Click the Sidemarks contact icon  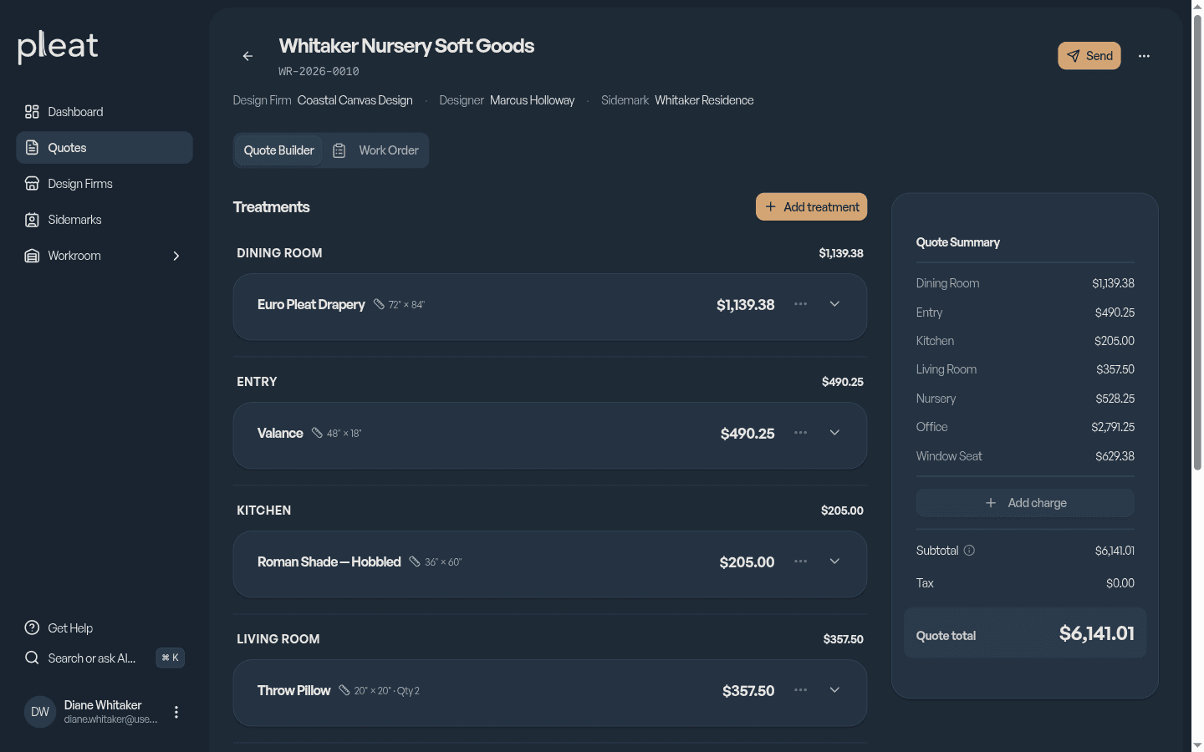(32, 220)
